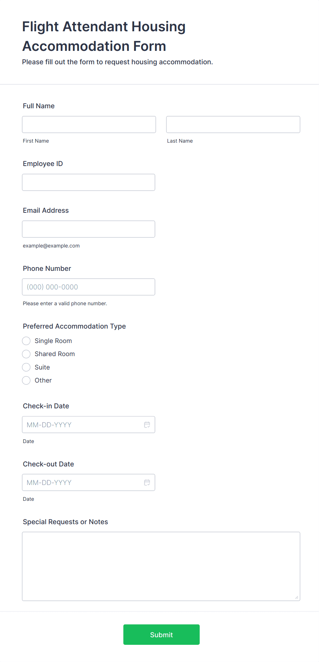This screenshot has height=662, width=319.
Task: Click the Employee ID field
Action: click(88, 182)
